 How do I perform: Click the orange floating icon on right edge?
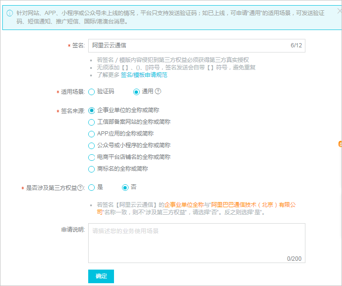340,144
